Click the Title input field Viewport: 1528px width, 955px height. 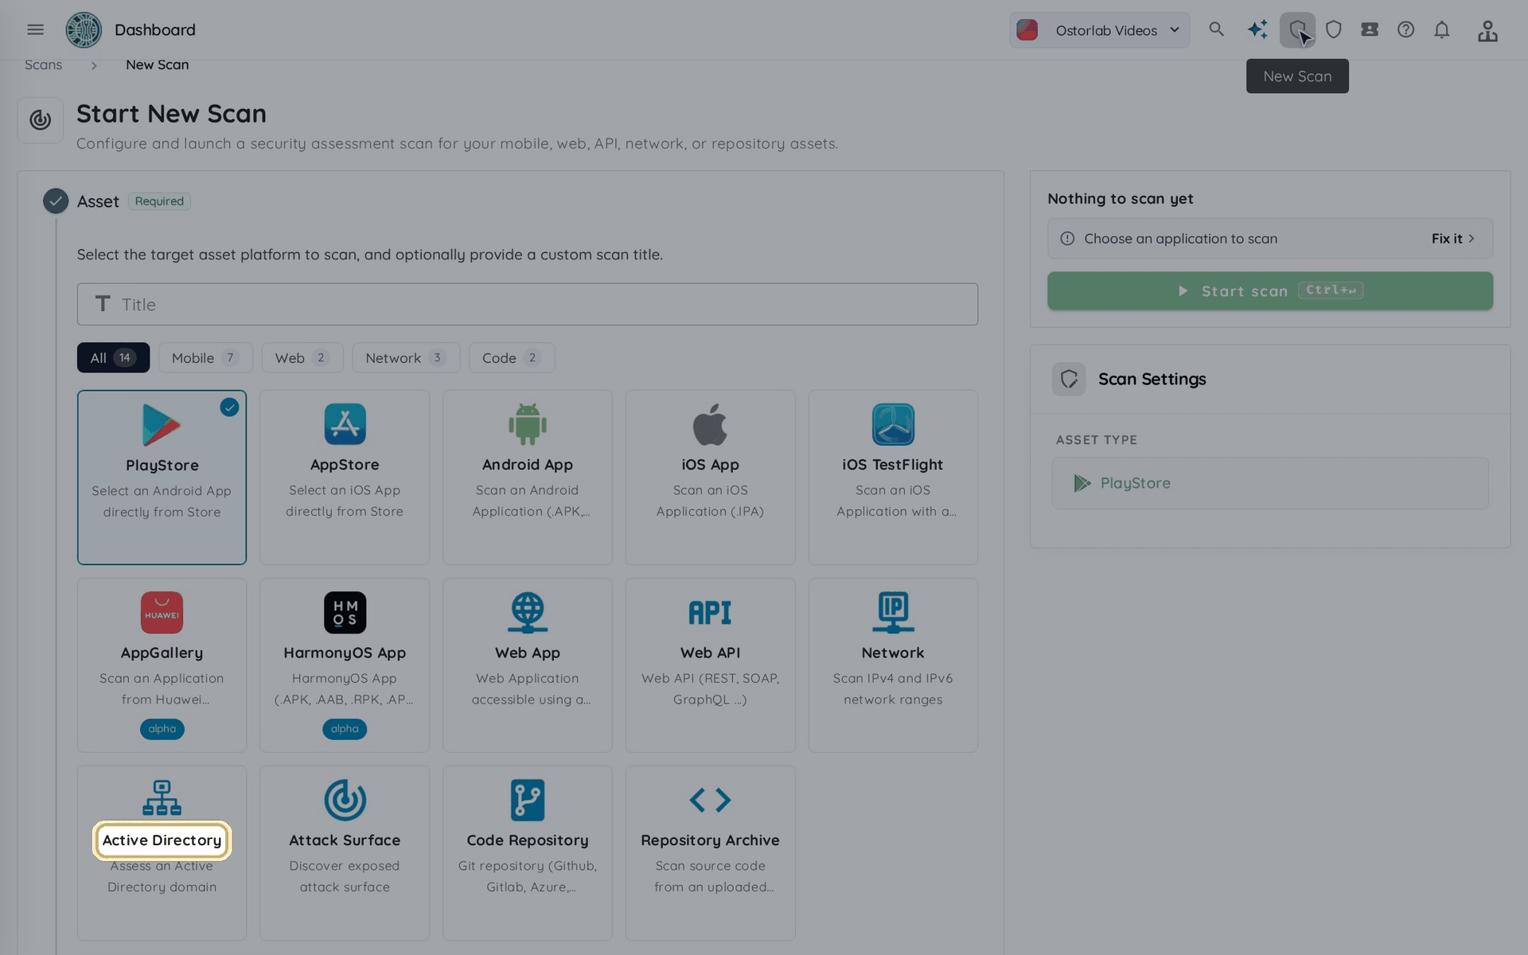tap(528, 304)
